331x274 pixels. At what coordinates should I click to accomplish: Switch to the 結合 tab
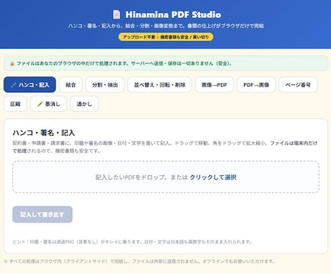(x=71, y=84)
